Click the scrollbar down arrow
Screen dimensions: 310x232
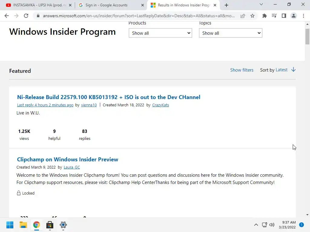(307, 215)
